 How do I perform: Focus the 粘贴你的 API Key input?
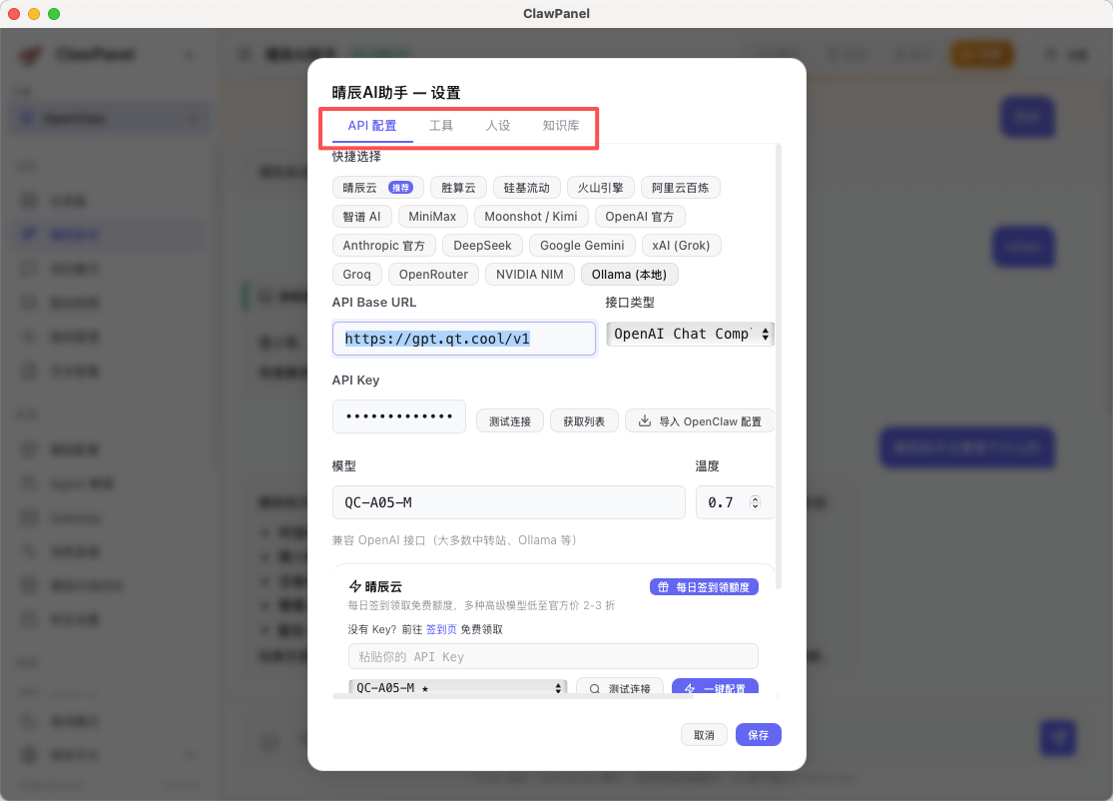[553, 656]
